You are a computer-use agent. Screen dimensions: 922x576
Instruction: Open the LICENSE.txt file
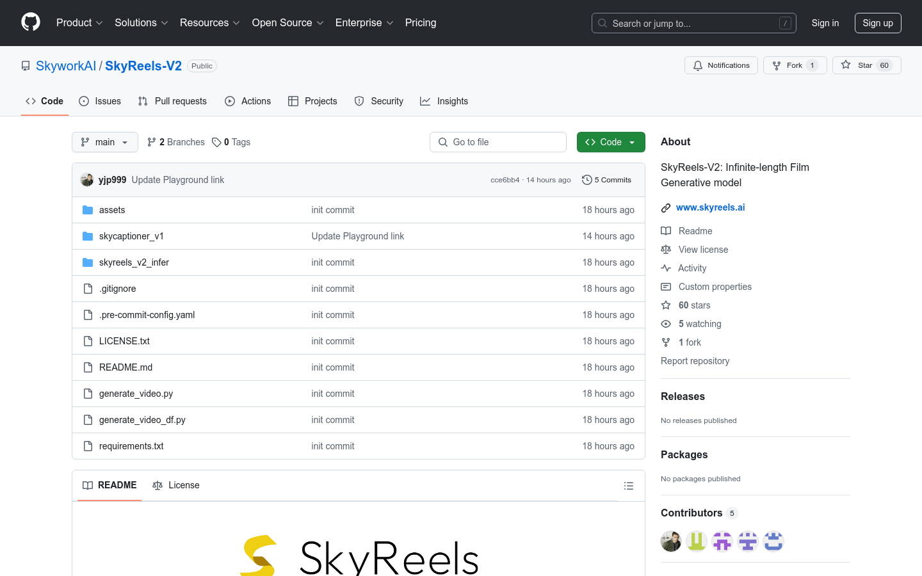[124, 341]
